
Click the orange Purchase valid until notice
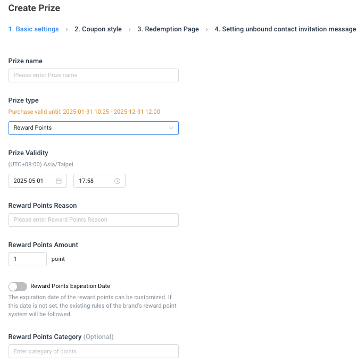click(84, 112)
